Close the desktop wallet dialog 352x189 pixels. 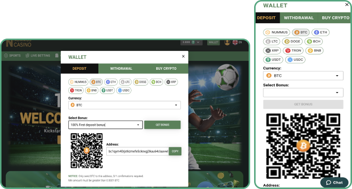(183, 56)
